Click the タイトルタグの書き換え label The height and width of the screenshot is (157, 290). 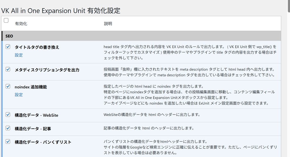pyautogui.click(x=37, y=47)
